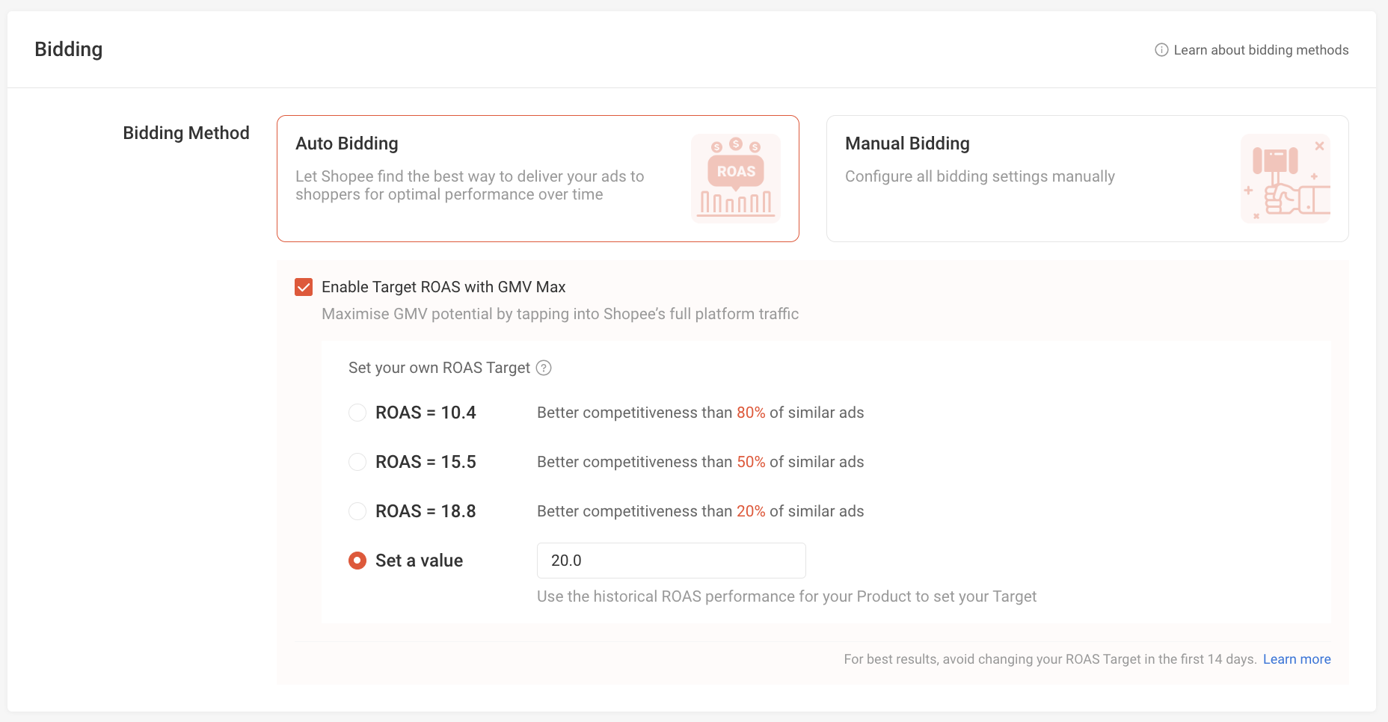Select the Set a value radio button
Image resolution: width=1388 pixels, height=722 pixels.
[x=357, y=561]
